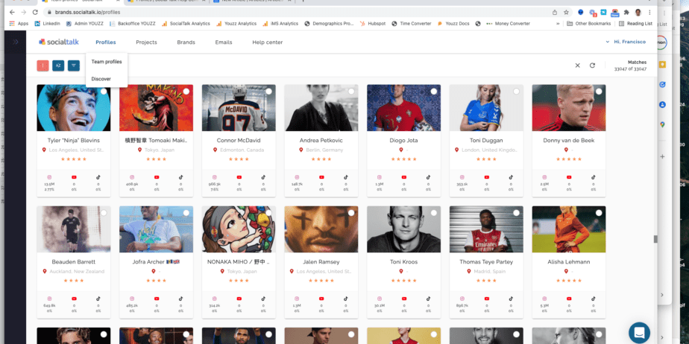Click Beauden Barrett Instagram icon
This screenshot has width=689, height=344.
point(49,299)
